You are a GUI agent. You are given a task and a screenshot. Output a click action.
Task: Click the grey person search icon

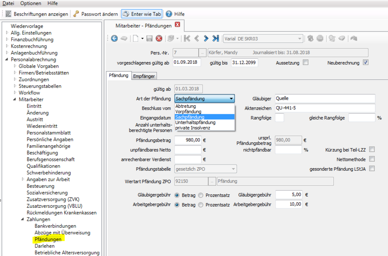[x=332, y=38]
